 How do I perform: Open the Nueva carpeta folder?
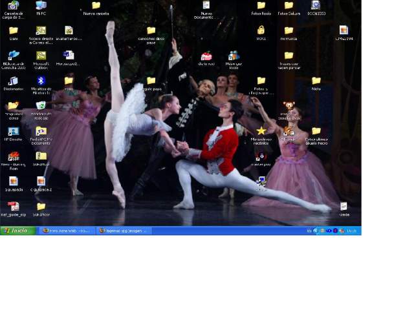(96, 5)
